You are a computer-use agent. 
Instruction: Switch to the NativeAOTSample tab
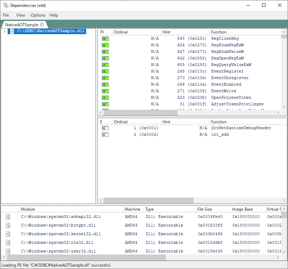pos(22,25)
